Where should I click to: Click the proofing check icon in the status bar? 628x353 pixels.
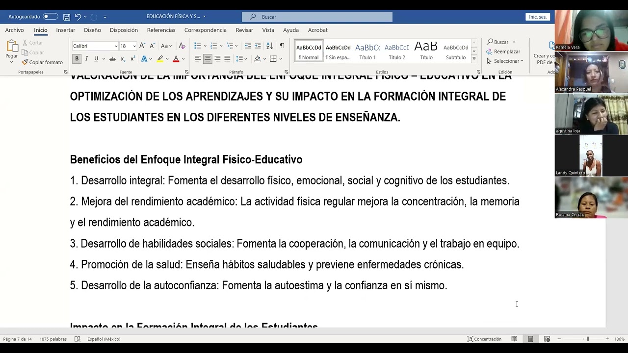77,339
